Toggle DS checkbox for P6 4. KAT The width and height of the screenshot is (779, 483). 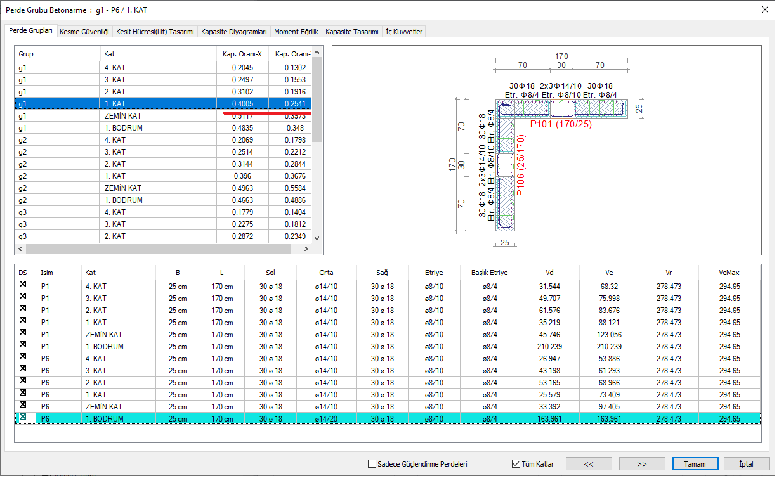(23, 358)
